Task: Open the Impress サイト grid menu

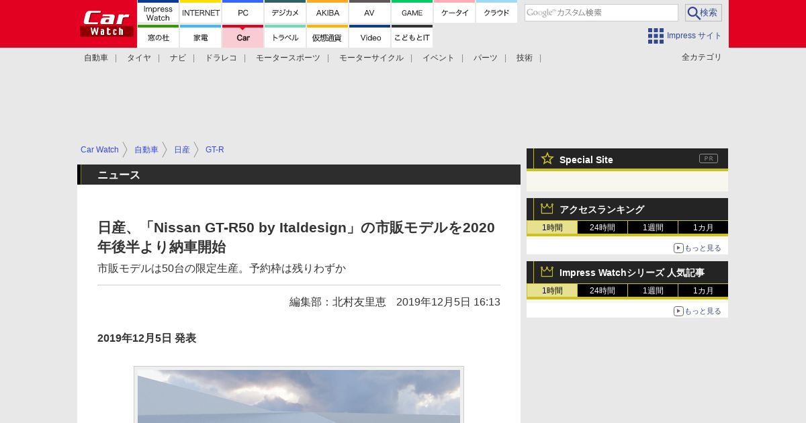Action: pos(685,36)
